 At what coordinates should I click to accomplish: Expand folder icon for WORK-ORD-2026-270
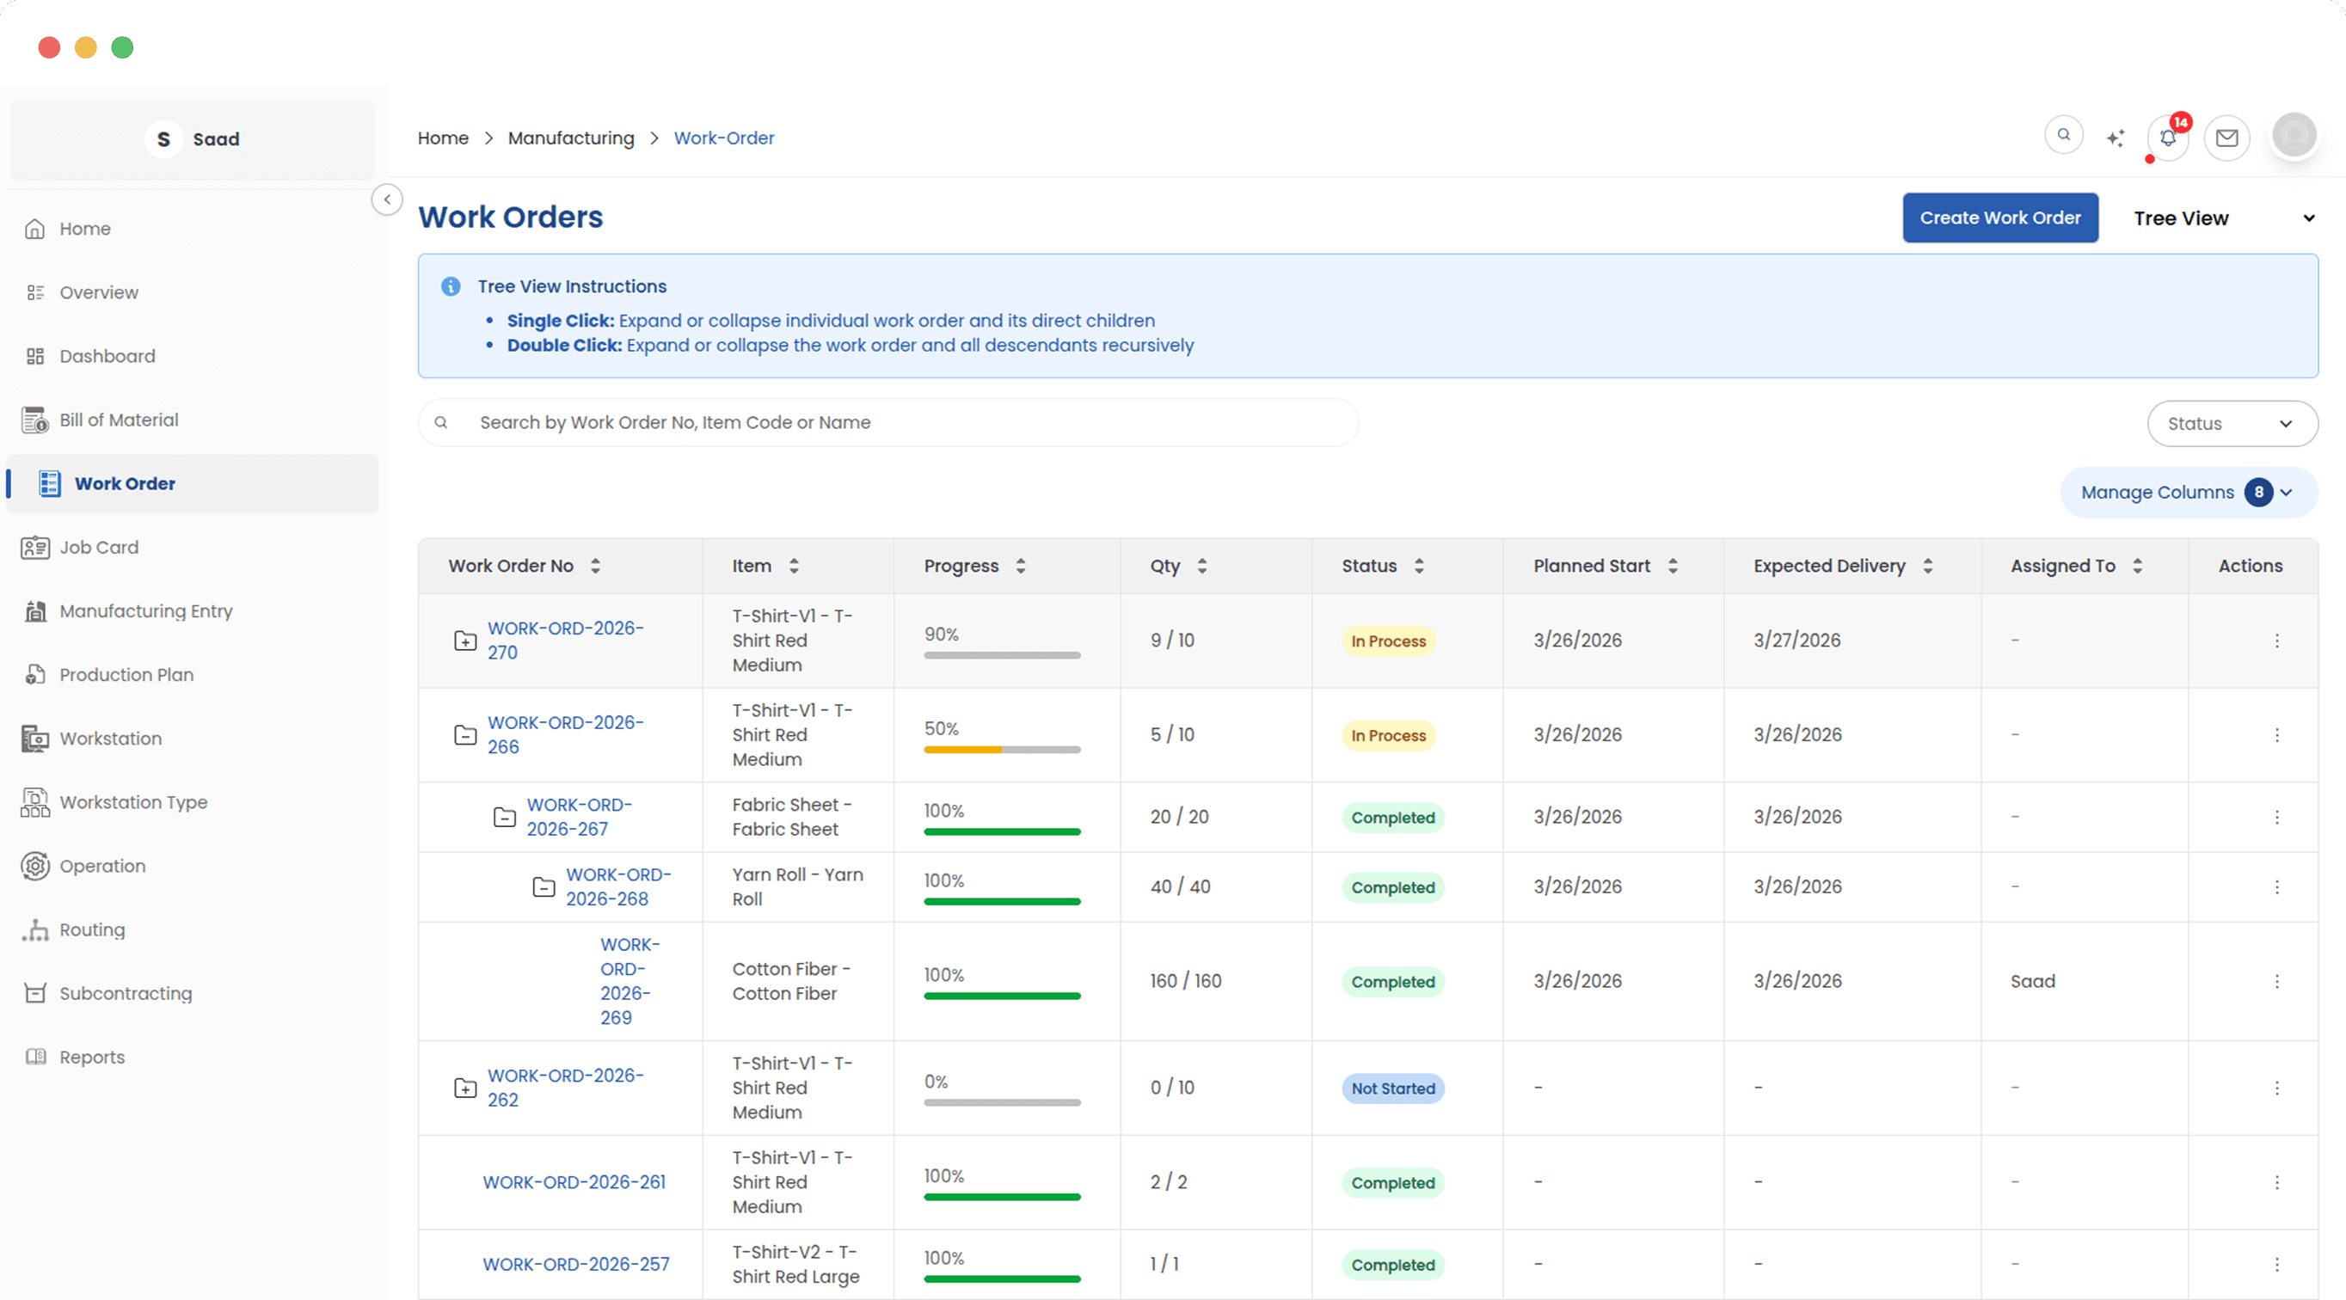[x=465, y=641]
